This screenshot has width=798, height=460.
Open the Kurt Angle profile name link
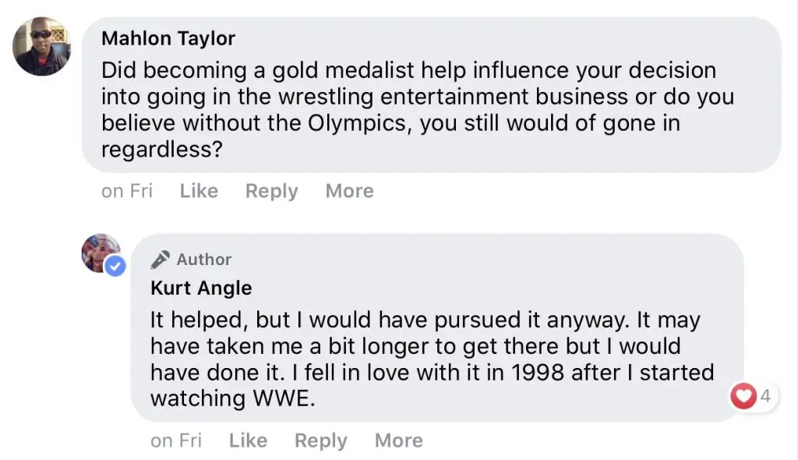(201, 288)
